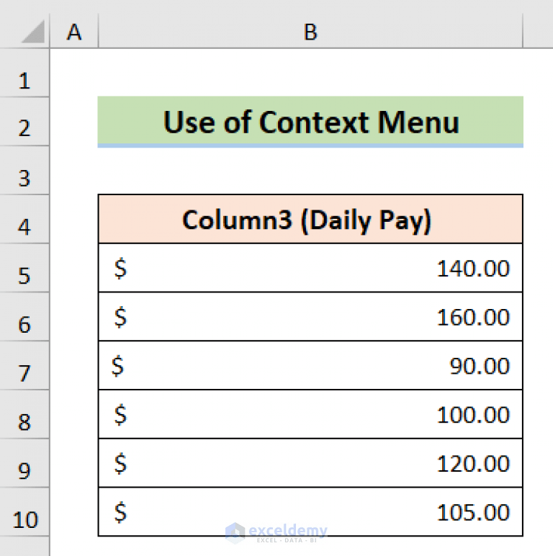Viewport: 553px width, 556px height.
Task: Click the cell containing 90.00
Action: click(x=310, y=366)
